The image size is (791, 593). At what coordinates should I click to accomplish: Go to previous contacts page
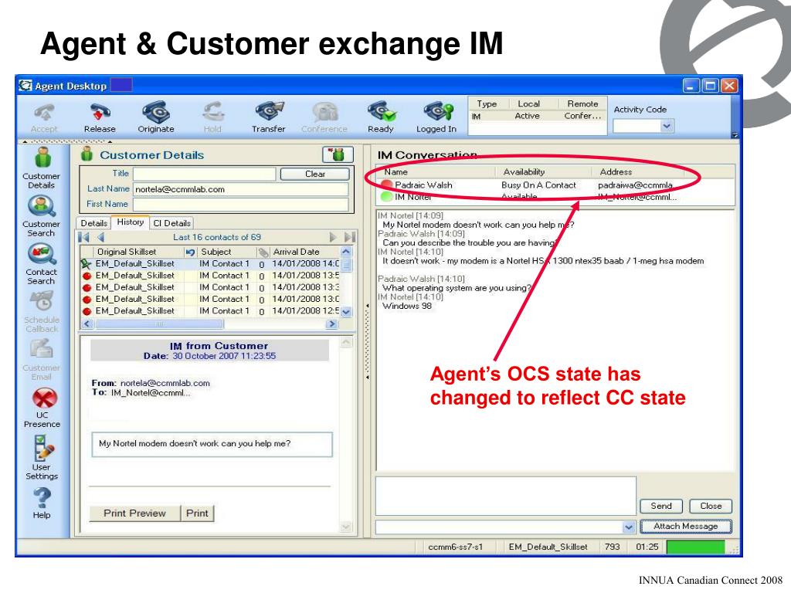[x=101, y=237]
